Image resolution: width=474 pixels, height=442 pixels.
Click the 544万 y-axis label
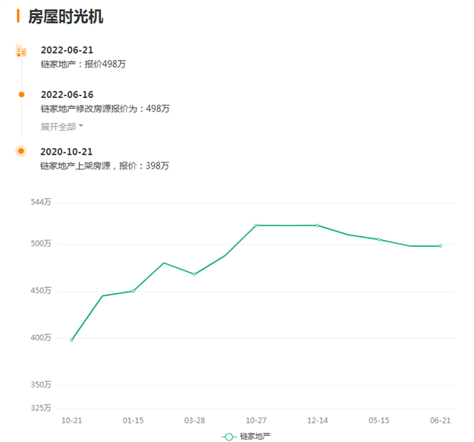coord(41,202)
